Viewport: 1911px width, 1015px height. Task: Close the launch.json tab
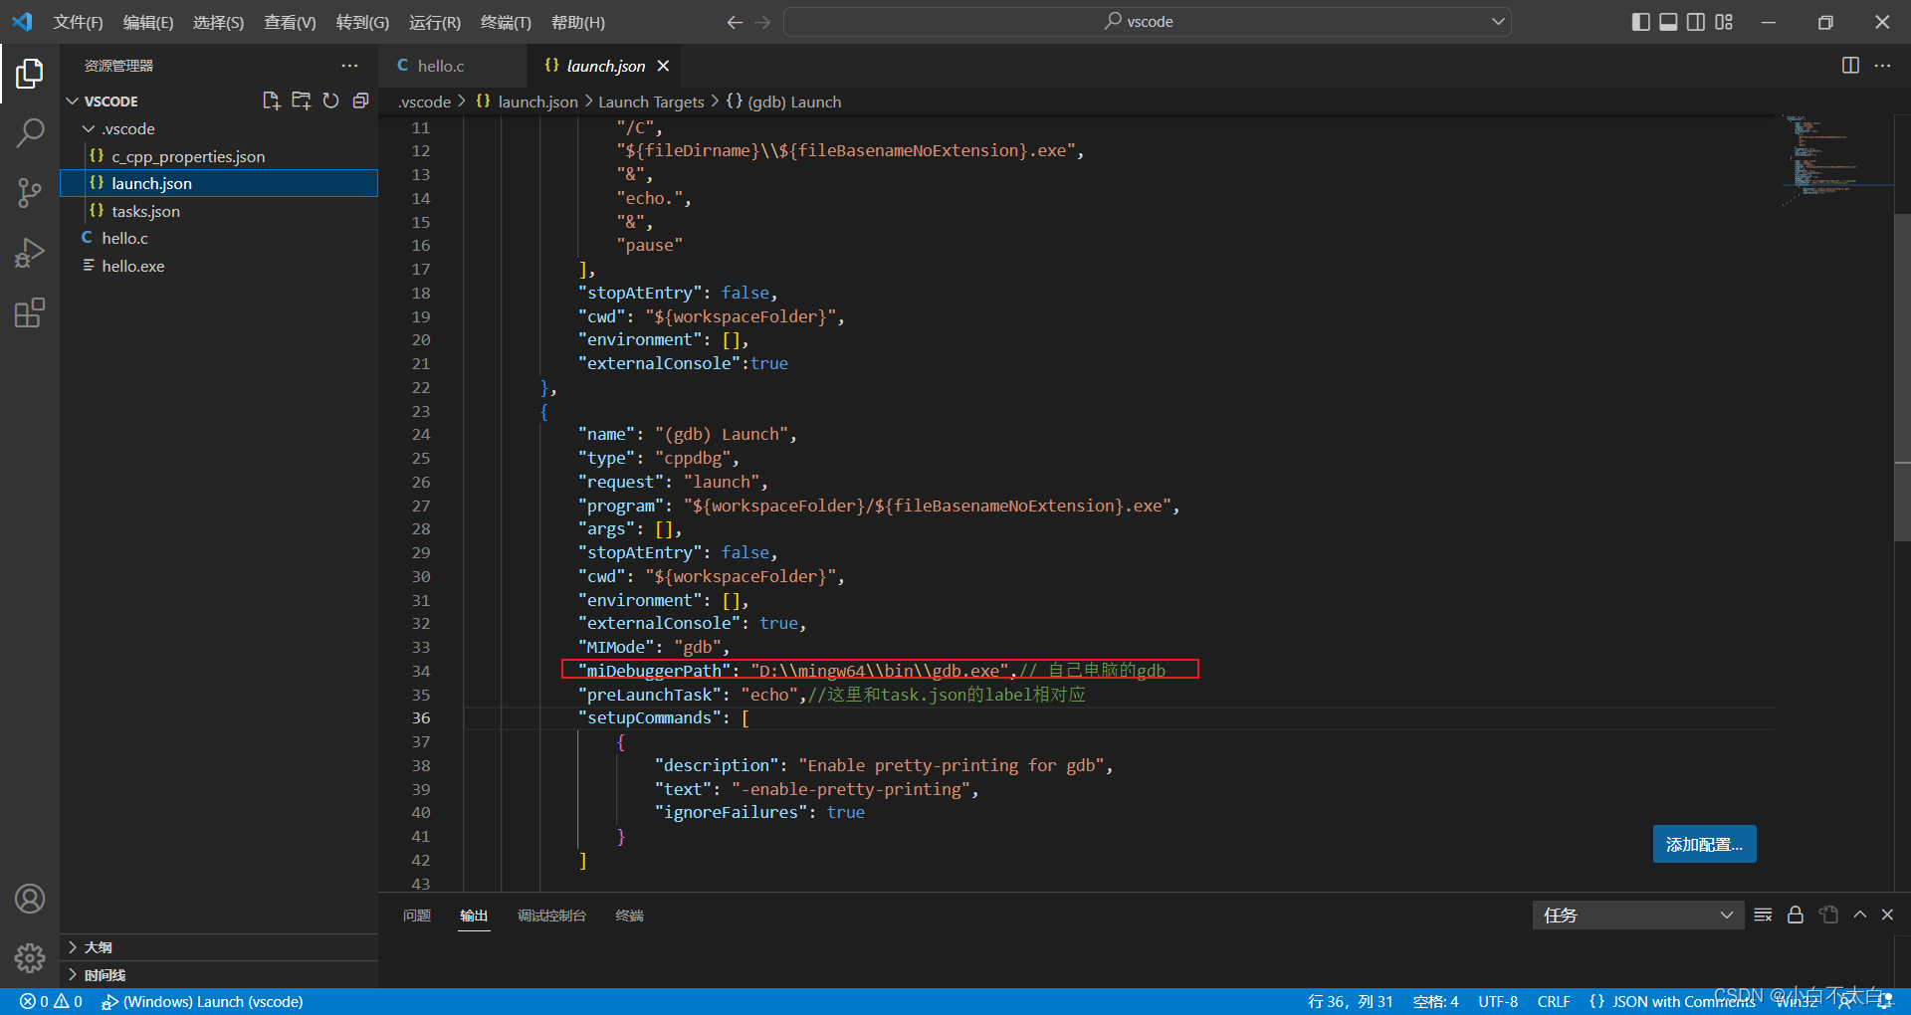pyautogui.click(x=663, y=66)
